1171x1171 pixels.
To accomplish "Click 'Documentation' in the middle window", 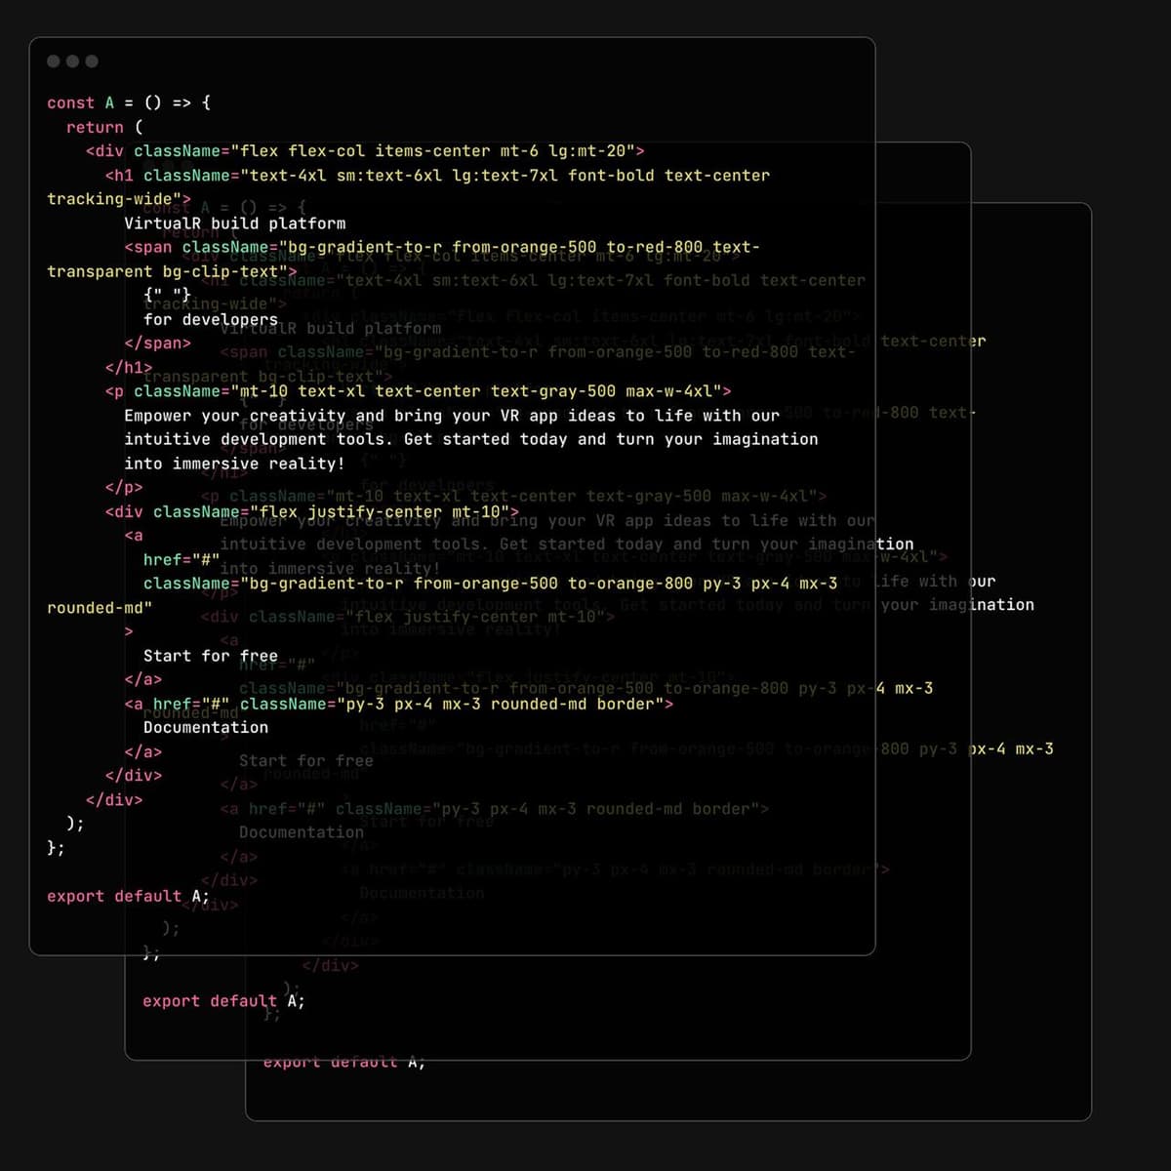I will pyautogui.click(x=302, y=832).
